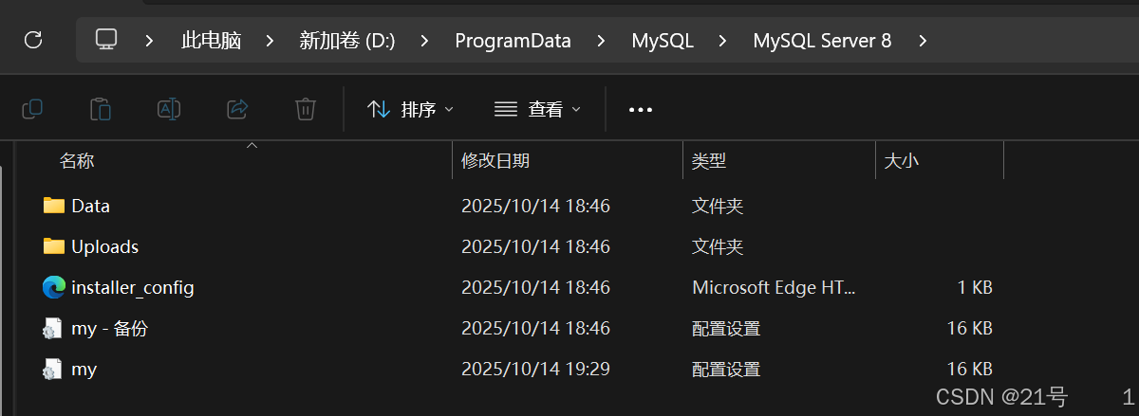The height and width of the screenshot is (416, 1139).
Task: Click 配置设置 type of 'my' row
Action: pyautogui.click(x=726, y=370)
